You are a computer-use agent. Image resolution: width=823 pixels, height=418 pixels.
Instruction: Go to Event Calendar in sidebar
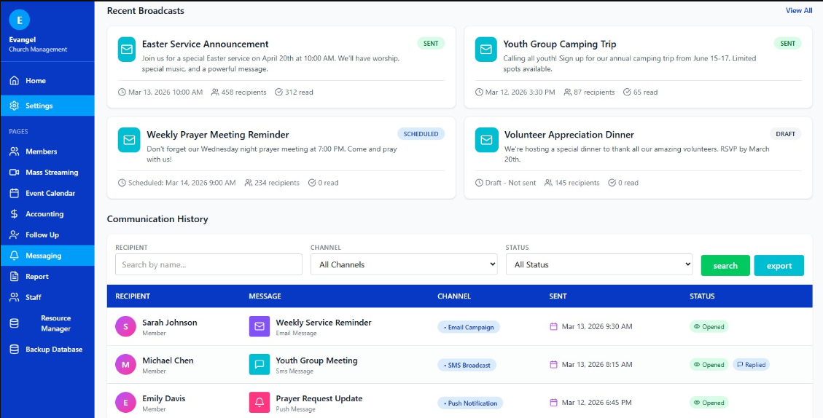50,193
